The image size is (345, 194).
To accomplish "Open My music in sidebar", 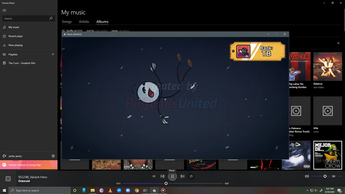I will tap(29, 27).
